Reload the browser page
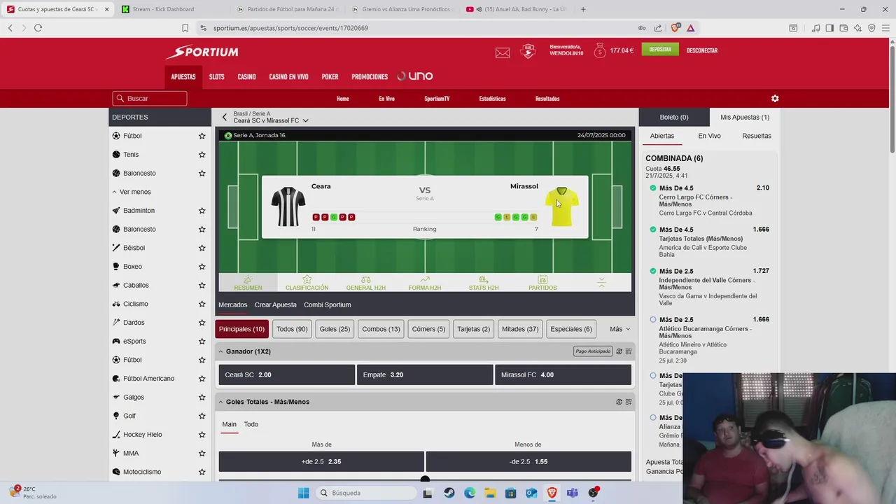Screen dimensions: 896x504 (x=38, y=28)
